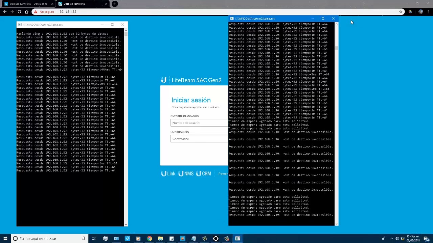Open the blue Ubiquiti U taskbar app

(x=127, y=239)
